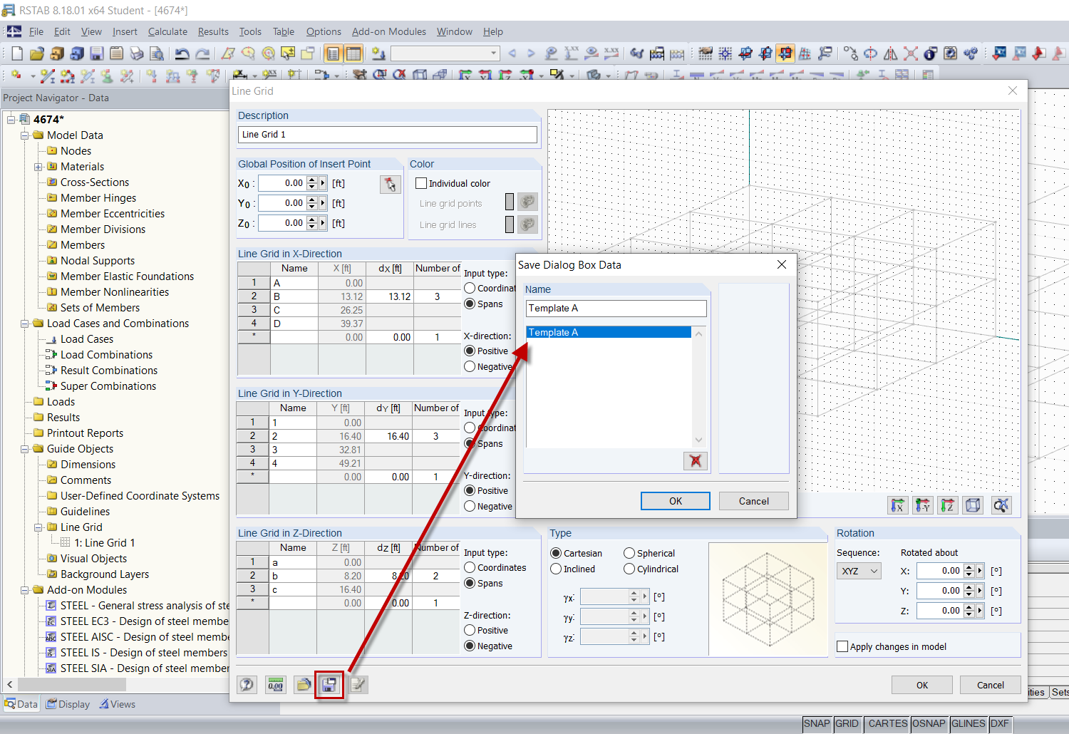The height and width of the screenshot is (734, 1069).
Task: Check Apply changes in model
Action: 842,646
